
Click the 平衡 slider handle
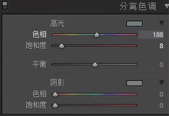pyautogui.click(x=95, y=64)
